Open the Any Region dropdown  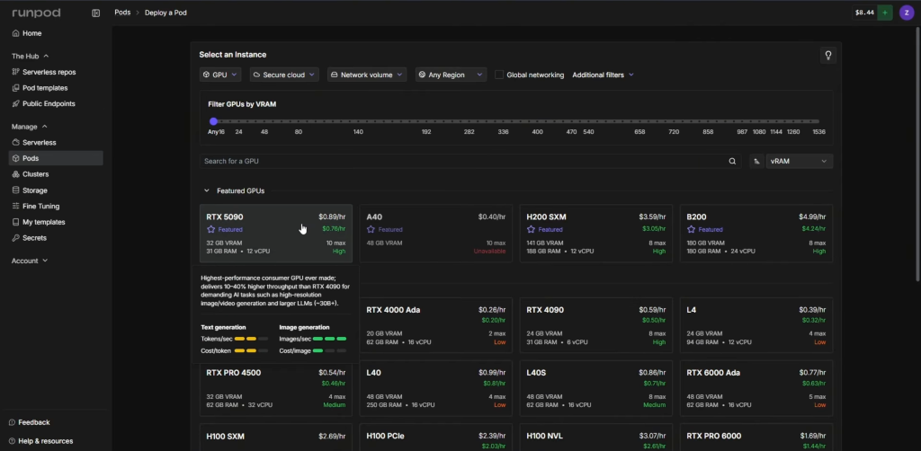[x=451, y=75]
